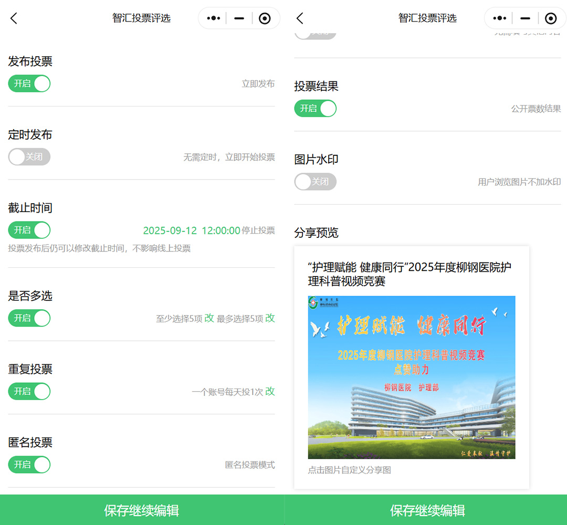Toggle off the 投票结果 switch

point(315,109)
